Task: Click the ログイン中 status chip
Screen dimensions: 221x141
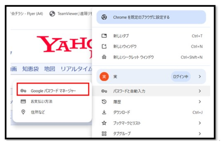Action: tap(181, 77)
